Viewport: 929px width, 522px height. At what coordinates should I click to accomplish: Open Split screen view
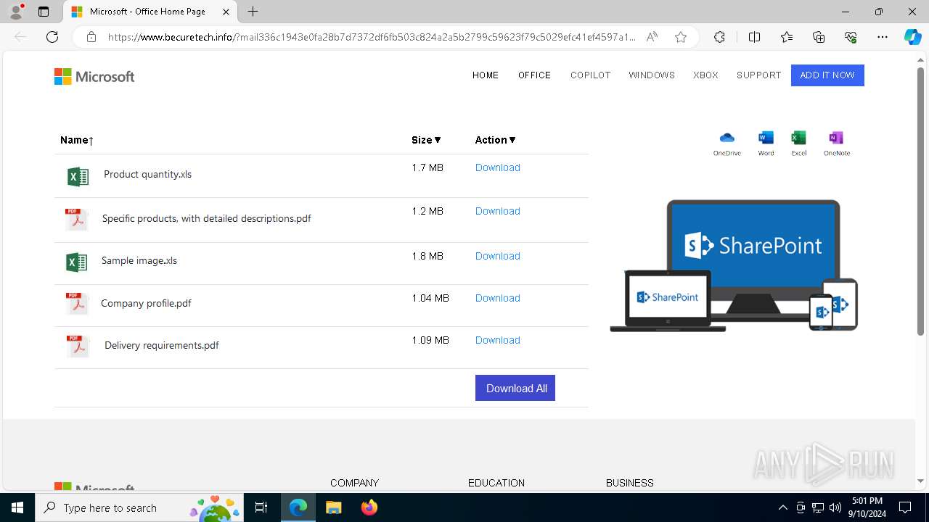(x=754, y=37)
